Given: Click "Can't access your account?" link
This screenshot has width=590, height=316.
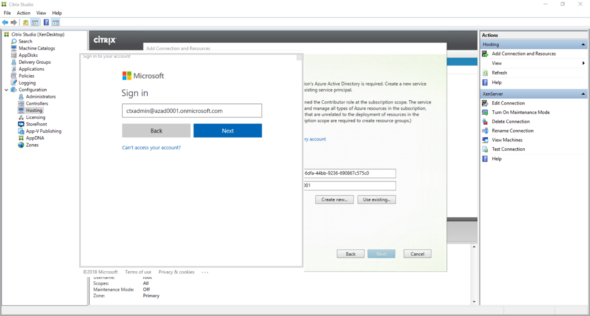Looking at the screenshot, I should click(151, 148).
